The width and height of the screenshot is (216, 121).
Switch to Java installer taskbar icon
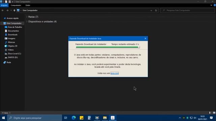tap(113, 118)
